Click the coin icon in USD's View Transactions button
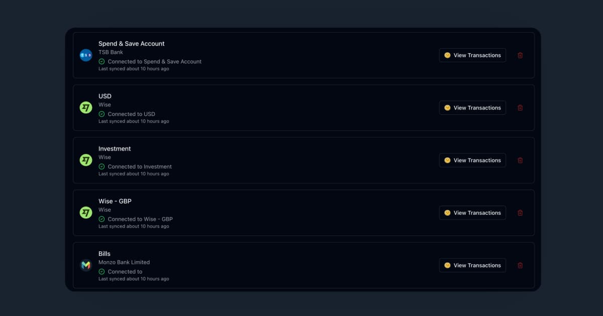Image resolution: width=603 pixels, height=316 pixels. (447, 107)
